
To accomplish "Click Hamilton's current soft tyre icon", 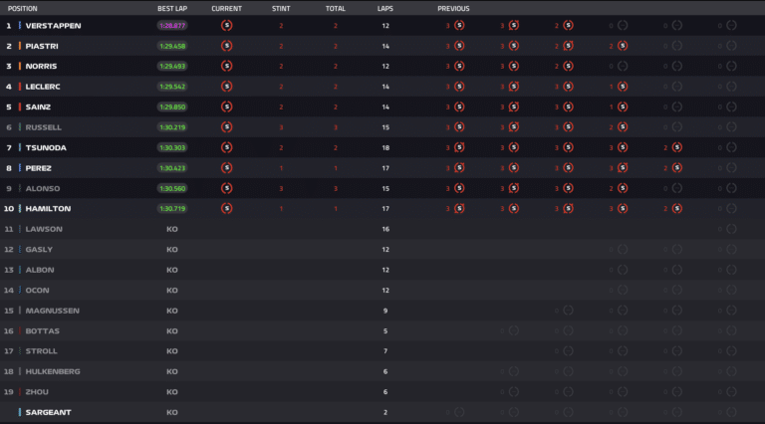I will [226, 209].
